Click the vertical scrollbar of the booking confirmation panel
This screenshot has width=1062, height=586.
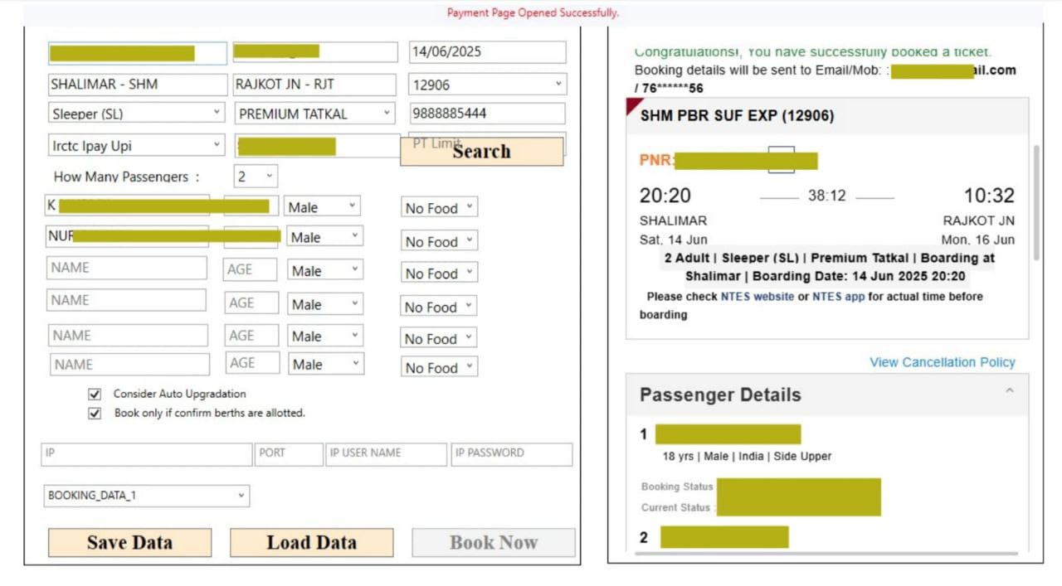pos(1035,203)
